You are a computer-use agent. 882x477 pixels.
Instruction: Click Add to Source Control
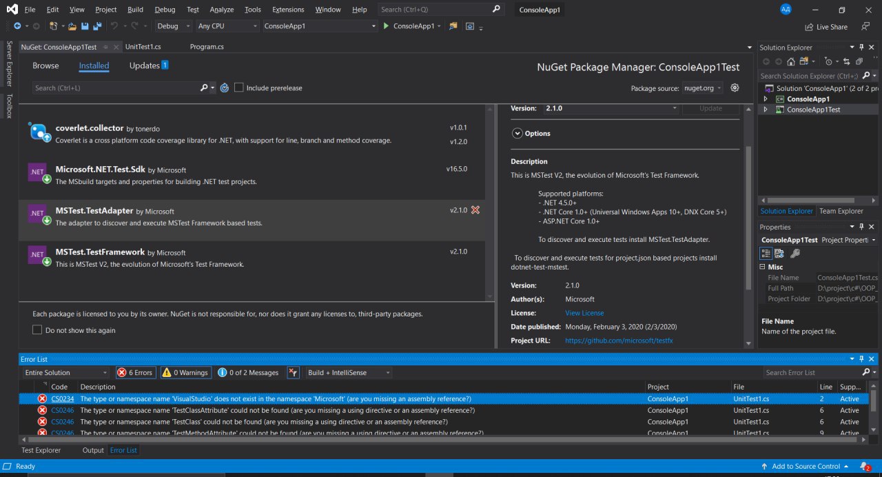click(x=806, y=467)
